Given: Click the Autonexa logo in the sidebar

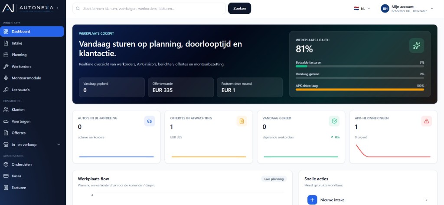Looking at the screenshot, I should (28, 8).
